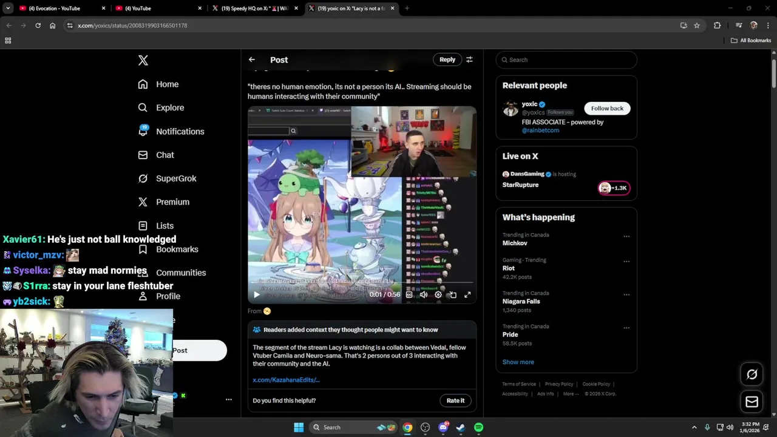Seek along the video progress bar
Viewport: 777px width, 437px height.
[x=362, y=283]
